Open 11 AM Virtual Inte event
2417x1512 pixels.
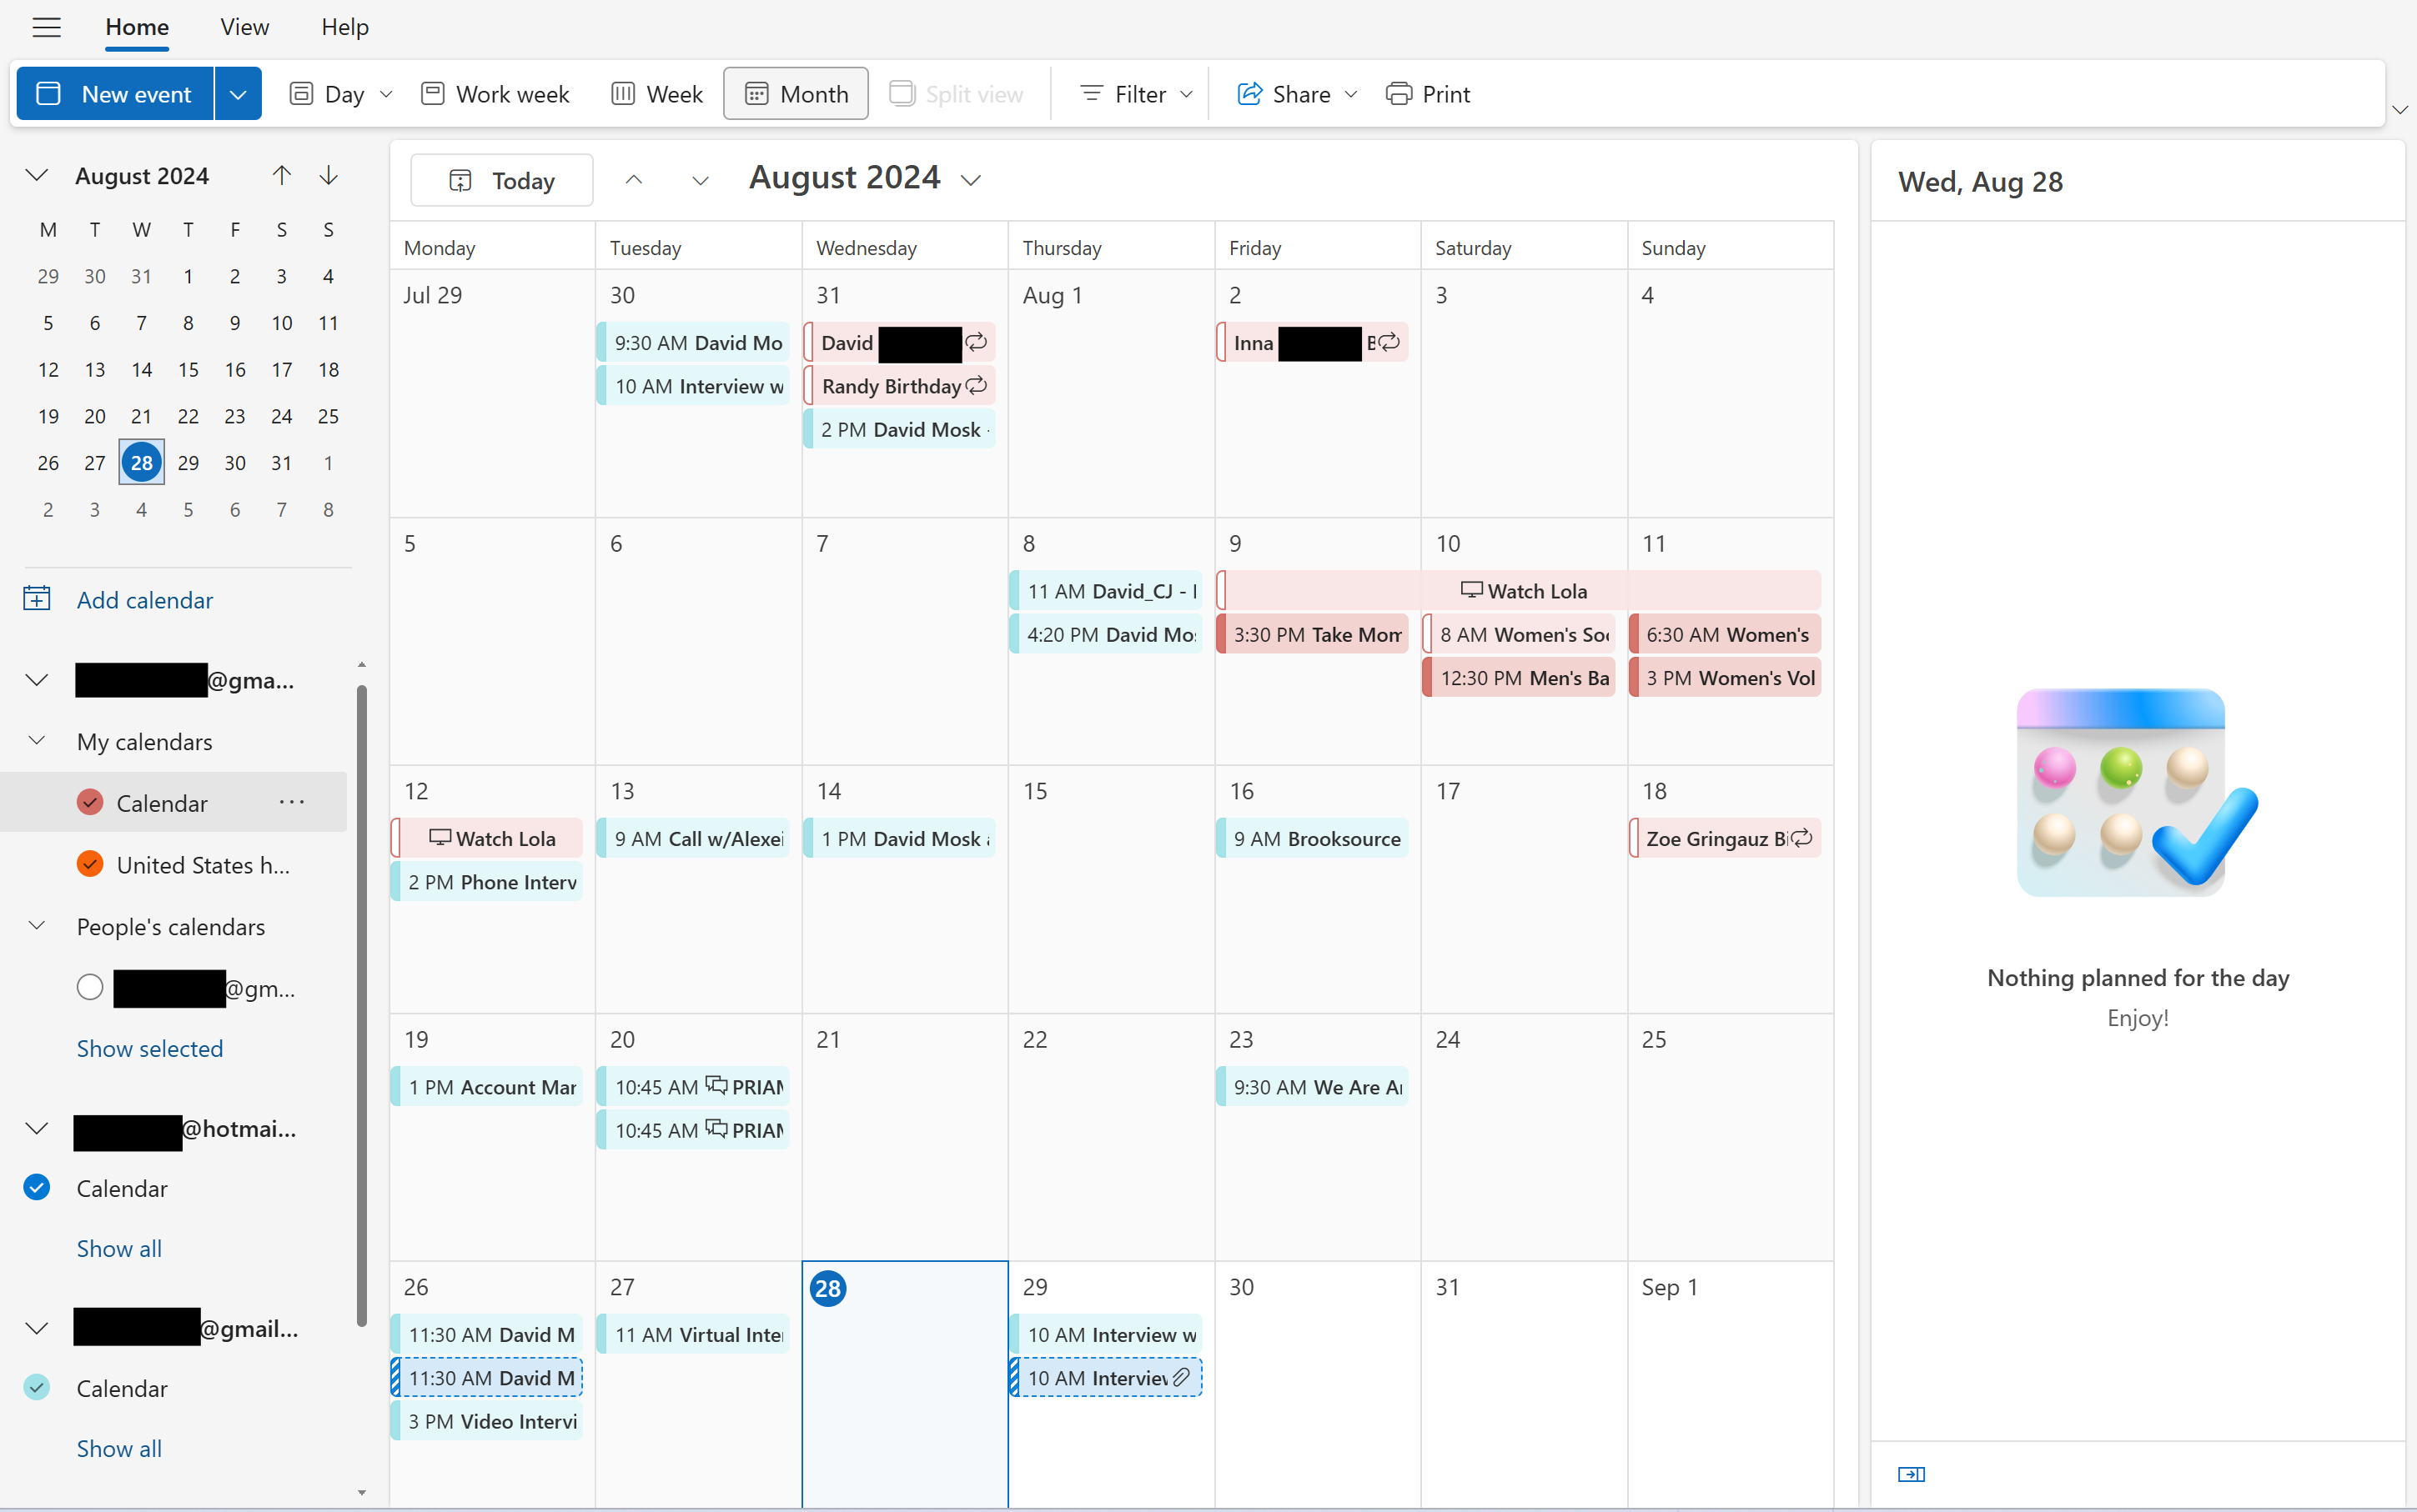[x=693, y=1335]
